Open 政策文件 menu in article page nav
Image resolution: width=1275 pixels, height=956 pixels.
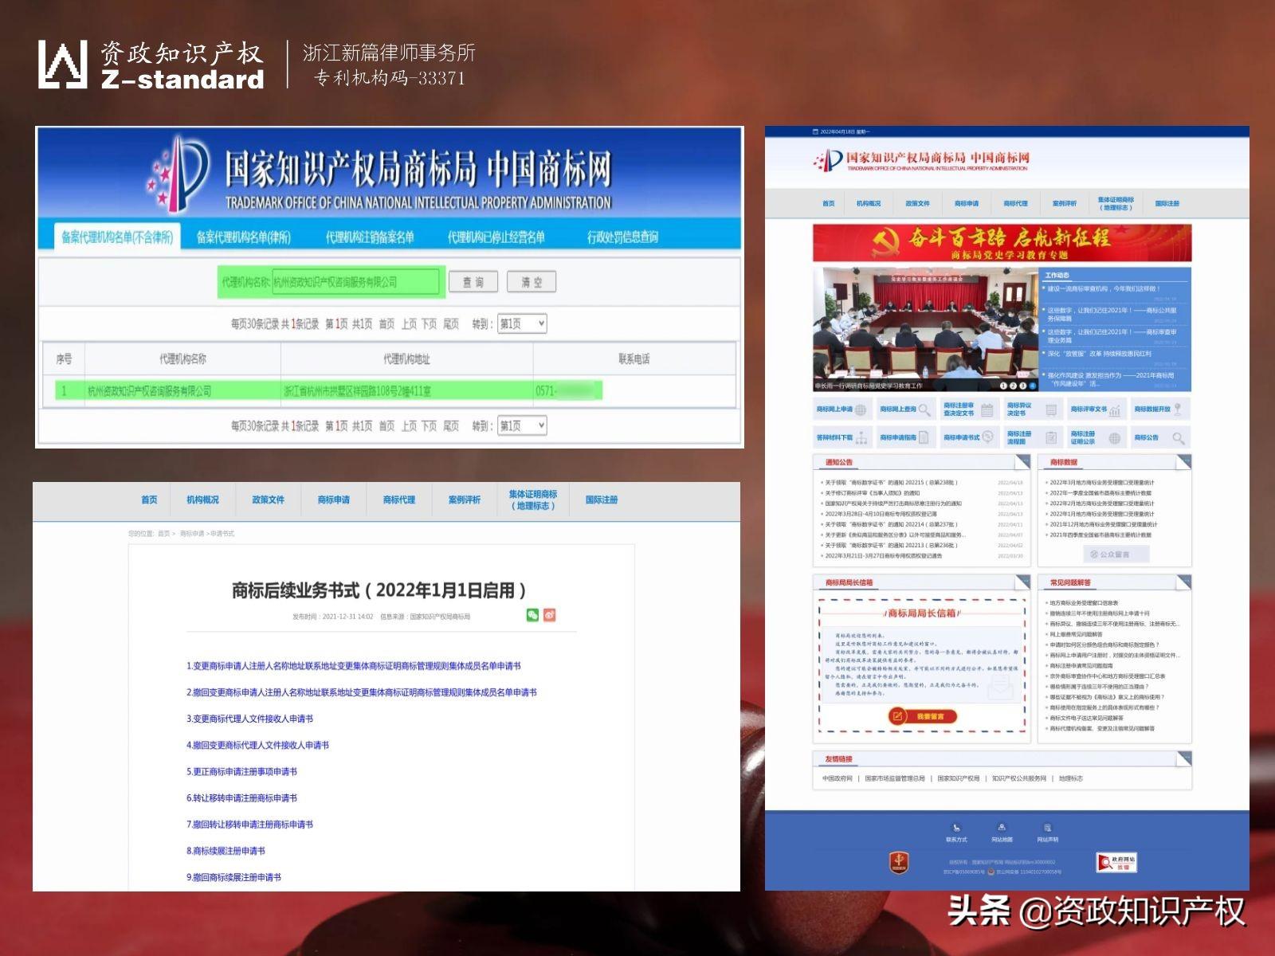click(x=269, y=500)
